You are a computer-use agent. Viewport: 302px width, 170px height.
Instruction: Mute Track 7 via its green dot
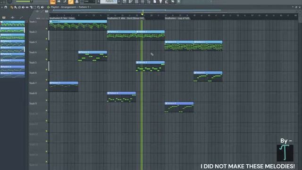click(x=46, y=90)
